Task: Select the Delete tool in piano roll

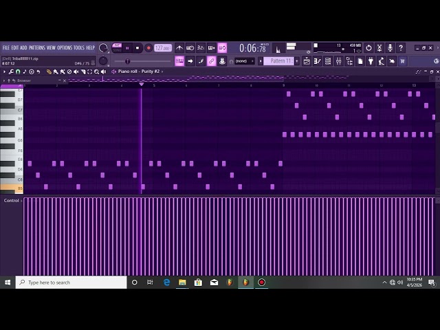Action: click(x=69, y=71)
